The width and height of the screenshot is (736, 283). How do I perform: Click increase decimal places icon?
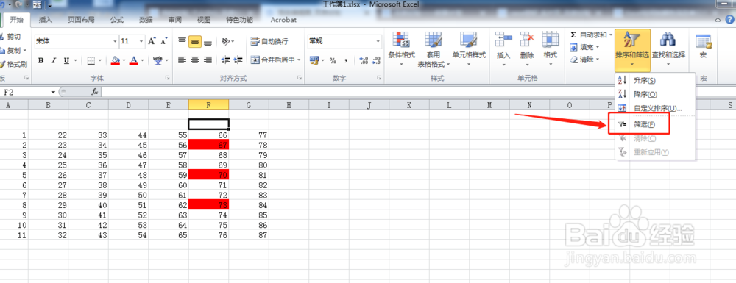point(364,60)
